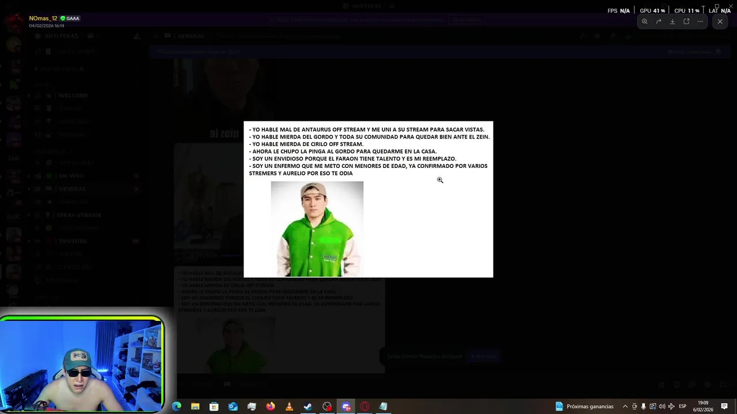The image size is (737, 414).
Task: Open the notification center icon
Action: click(724, 407)
